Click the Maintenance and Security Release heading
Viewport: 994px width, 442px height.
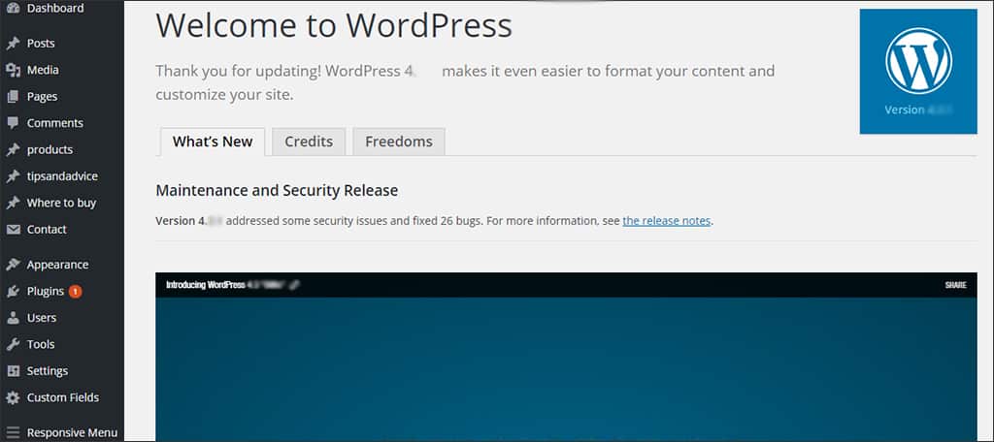[x=277, y=190]
